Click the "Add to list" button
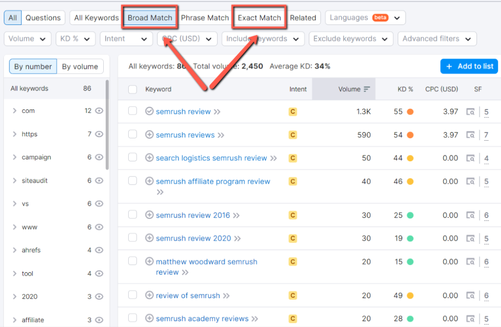Image resolution: width=501 pixels, height=327 pixels. click(469, 66)
